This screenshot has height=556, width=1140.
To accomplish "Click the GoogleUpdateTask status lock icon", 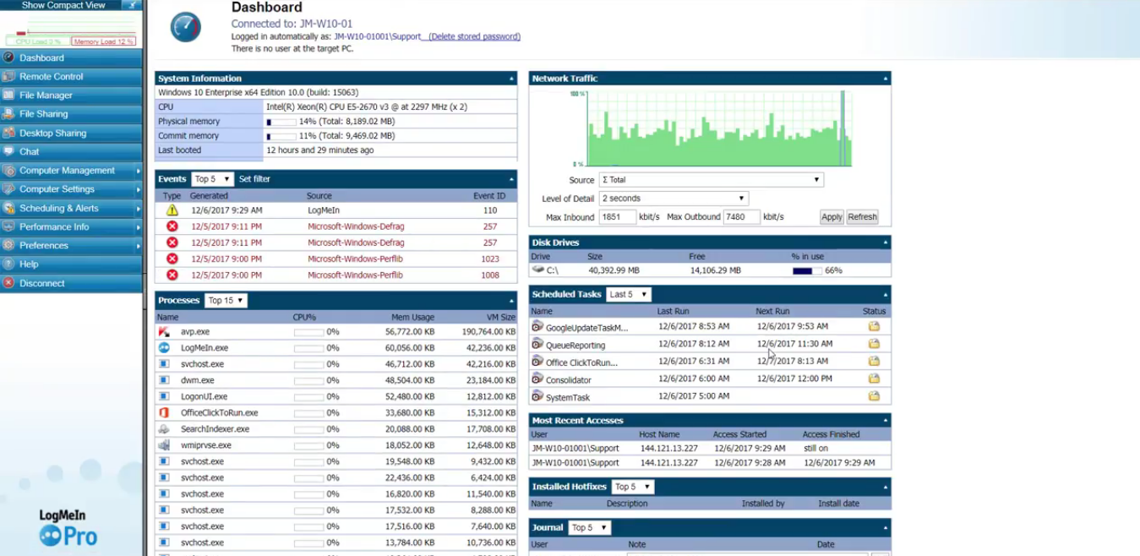I will tap(874, 326).
